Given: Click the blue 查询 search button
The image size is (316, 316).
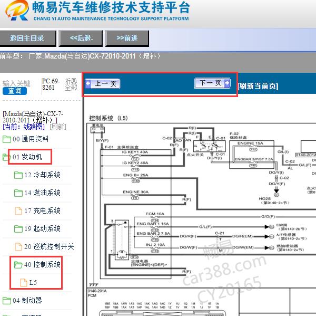Looking at the screenshot, I should pos(15,91).
